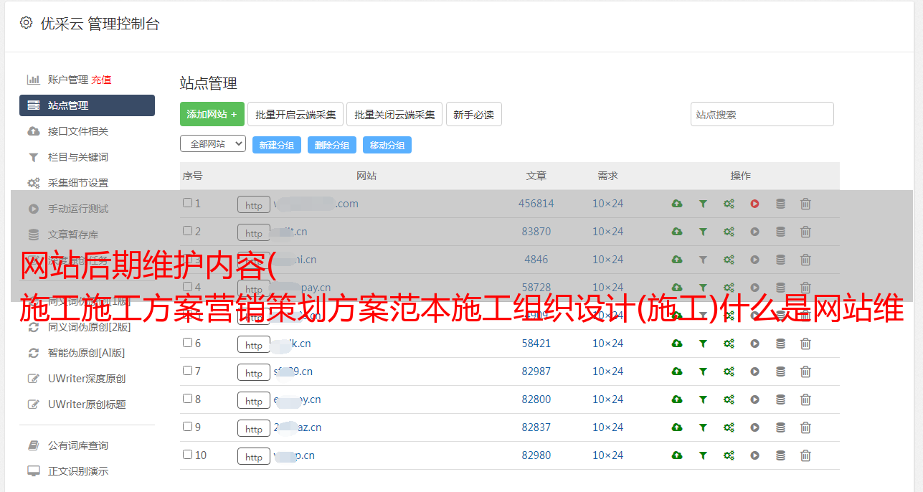
Task: Click the red 充值 recharge link
Action: tap(101, 80)
